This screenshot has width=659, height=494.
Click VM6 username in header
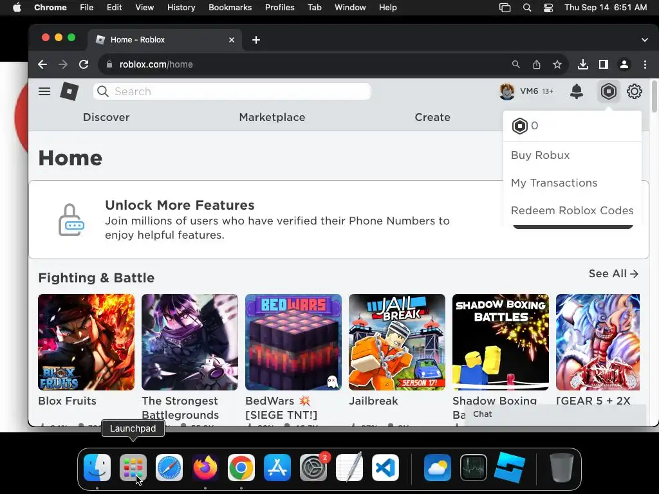coord(529,91)
